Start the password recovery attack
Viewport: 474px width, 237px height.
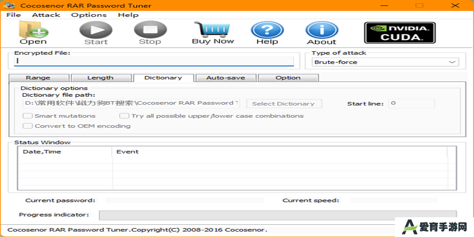[96, 32]
